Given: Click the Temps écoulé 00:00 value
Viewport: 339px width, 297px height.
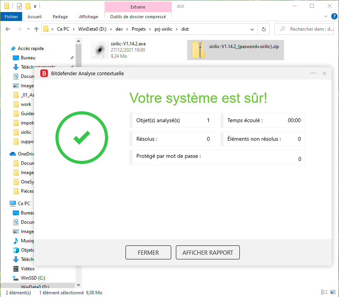Looking at the screenshot, I should 294,120.
